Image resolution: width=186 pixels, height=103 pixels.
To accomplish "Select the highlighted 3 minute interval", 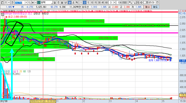I will pos(84,2).
